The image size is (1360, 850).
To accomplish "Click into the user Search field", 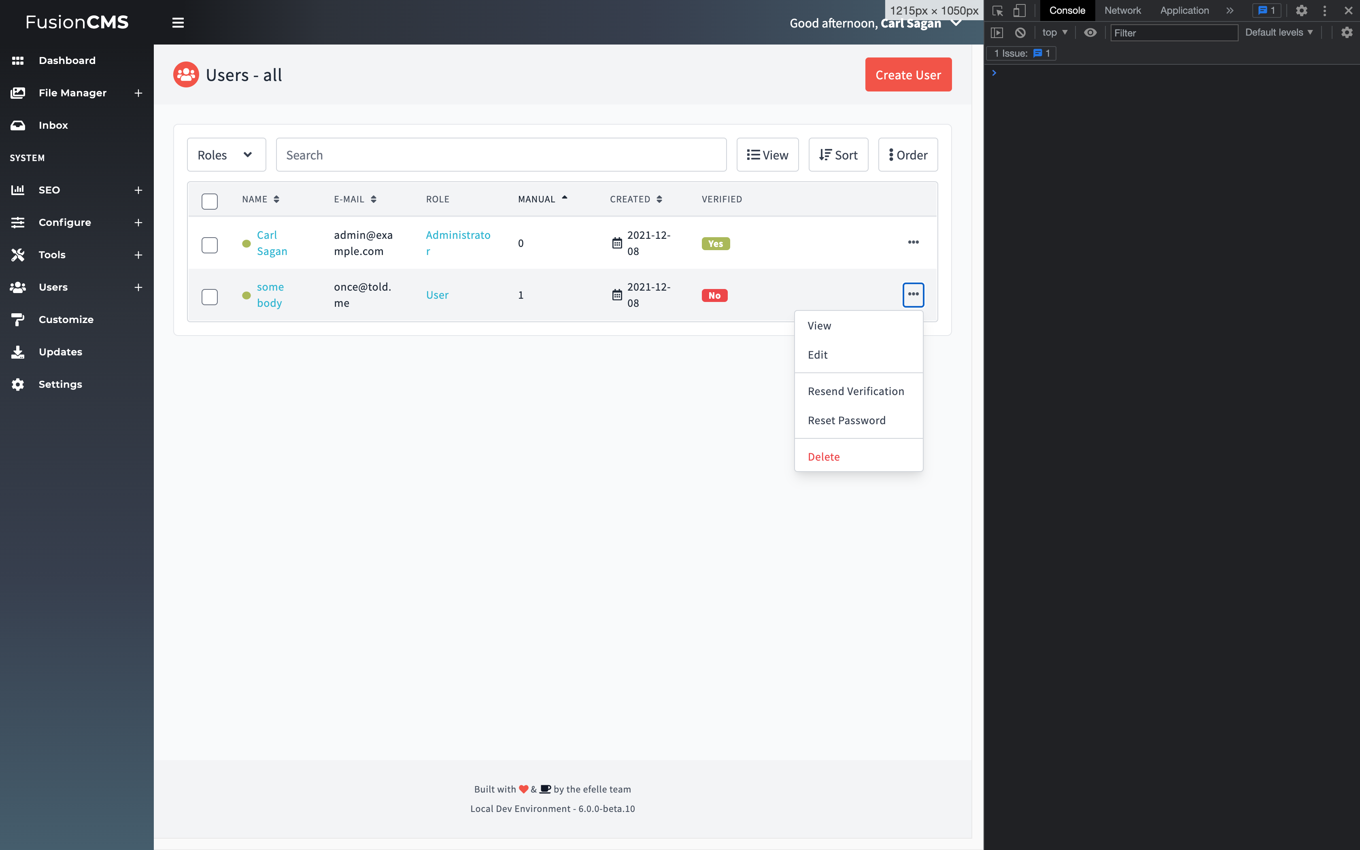I will pos(500,155).
